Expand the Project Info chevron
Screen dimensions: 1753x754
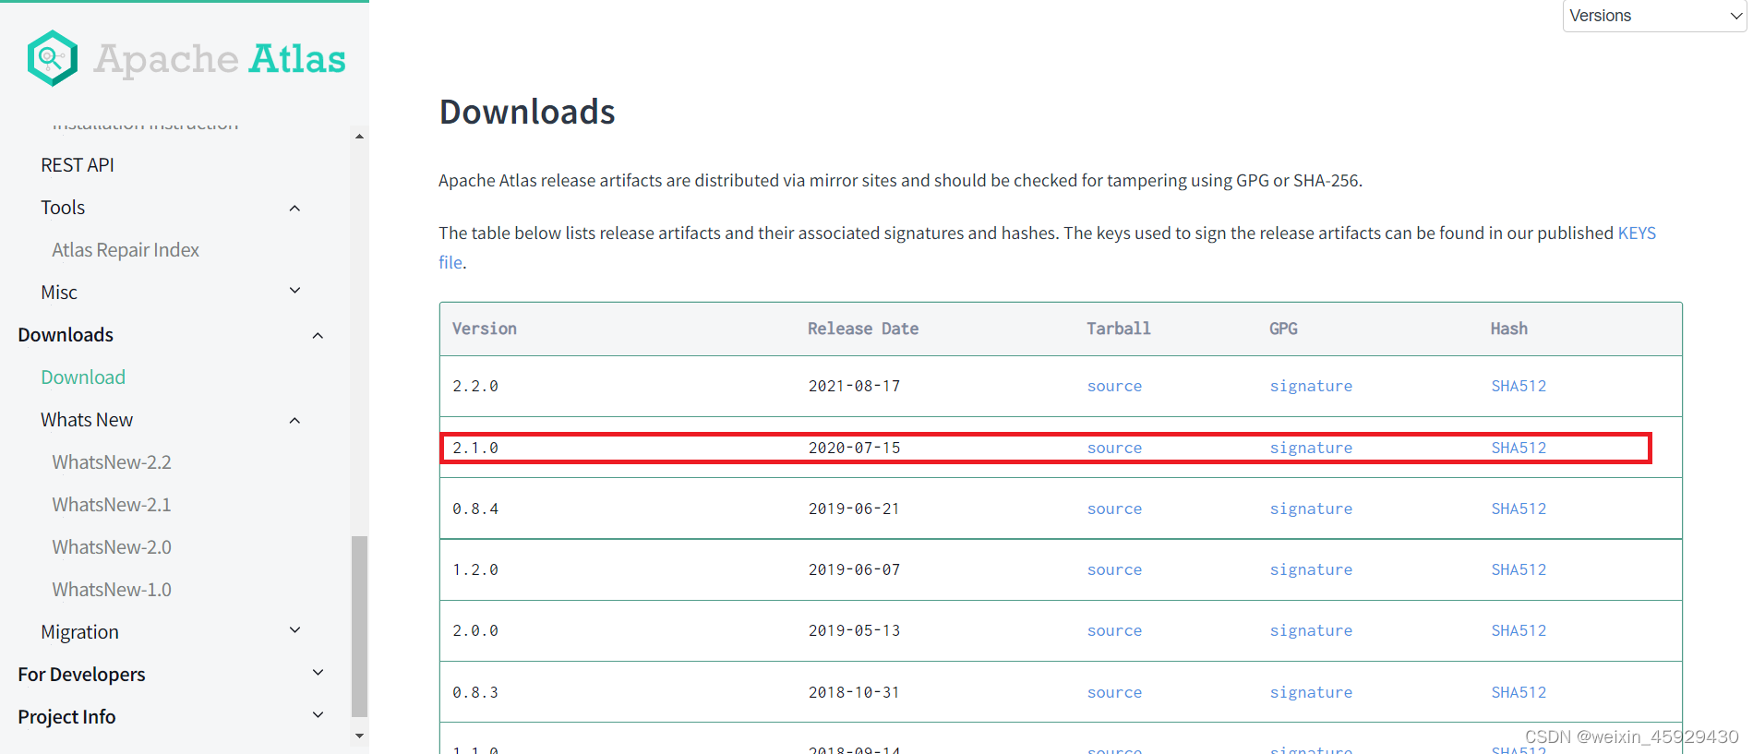[x=318, y=715]
